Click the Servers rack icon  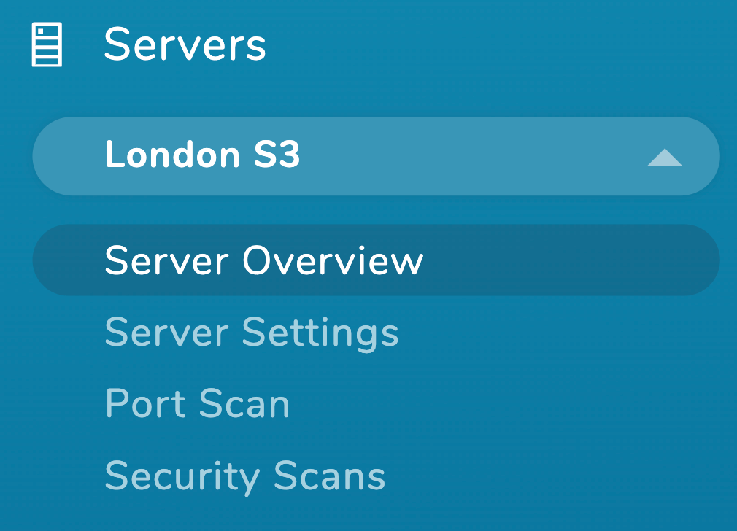[x=47, y=44]
